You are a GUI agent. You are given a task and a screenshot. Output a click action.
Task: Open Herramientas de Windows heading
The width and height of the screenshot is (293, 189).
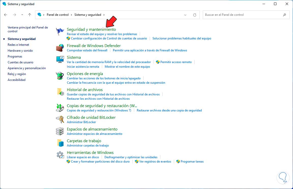[90, 153]
